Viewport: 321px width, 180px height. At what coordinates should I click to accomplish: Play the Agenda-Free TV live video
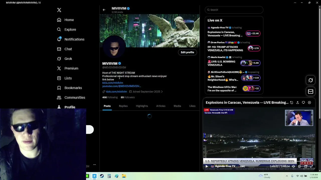(x=207, y=166)
